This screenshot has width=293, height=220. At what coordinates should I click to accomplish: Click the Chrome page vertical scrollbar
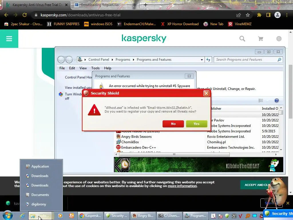[x=290, y=91]
